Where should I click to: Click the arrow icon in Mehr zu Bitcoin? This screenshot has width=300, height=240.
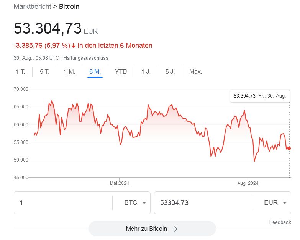coord(175,229)
